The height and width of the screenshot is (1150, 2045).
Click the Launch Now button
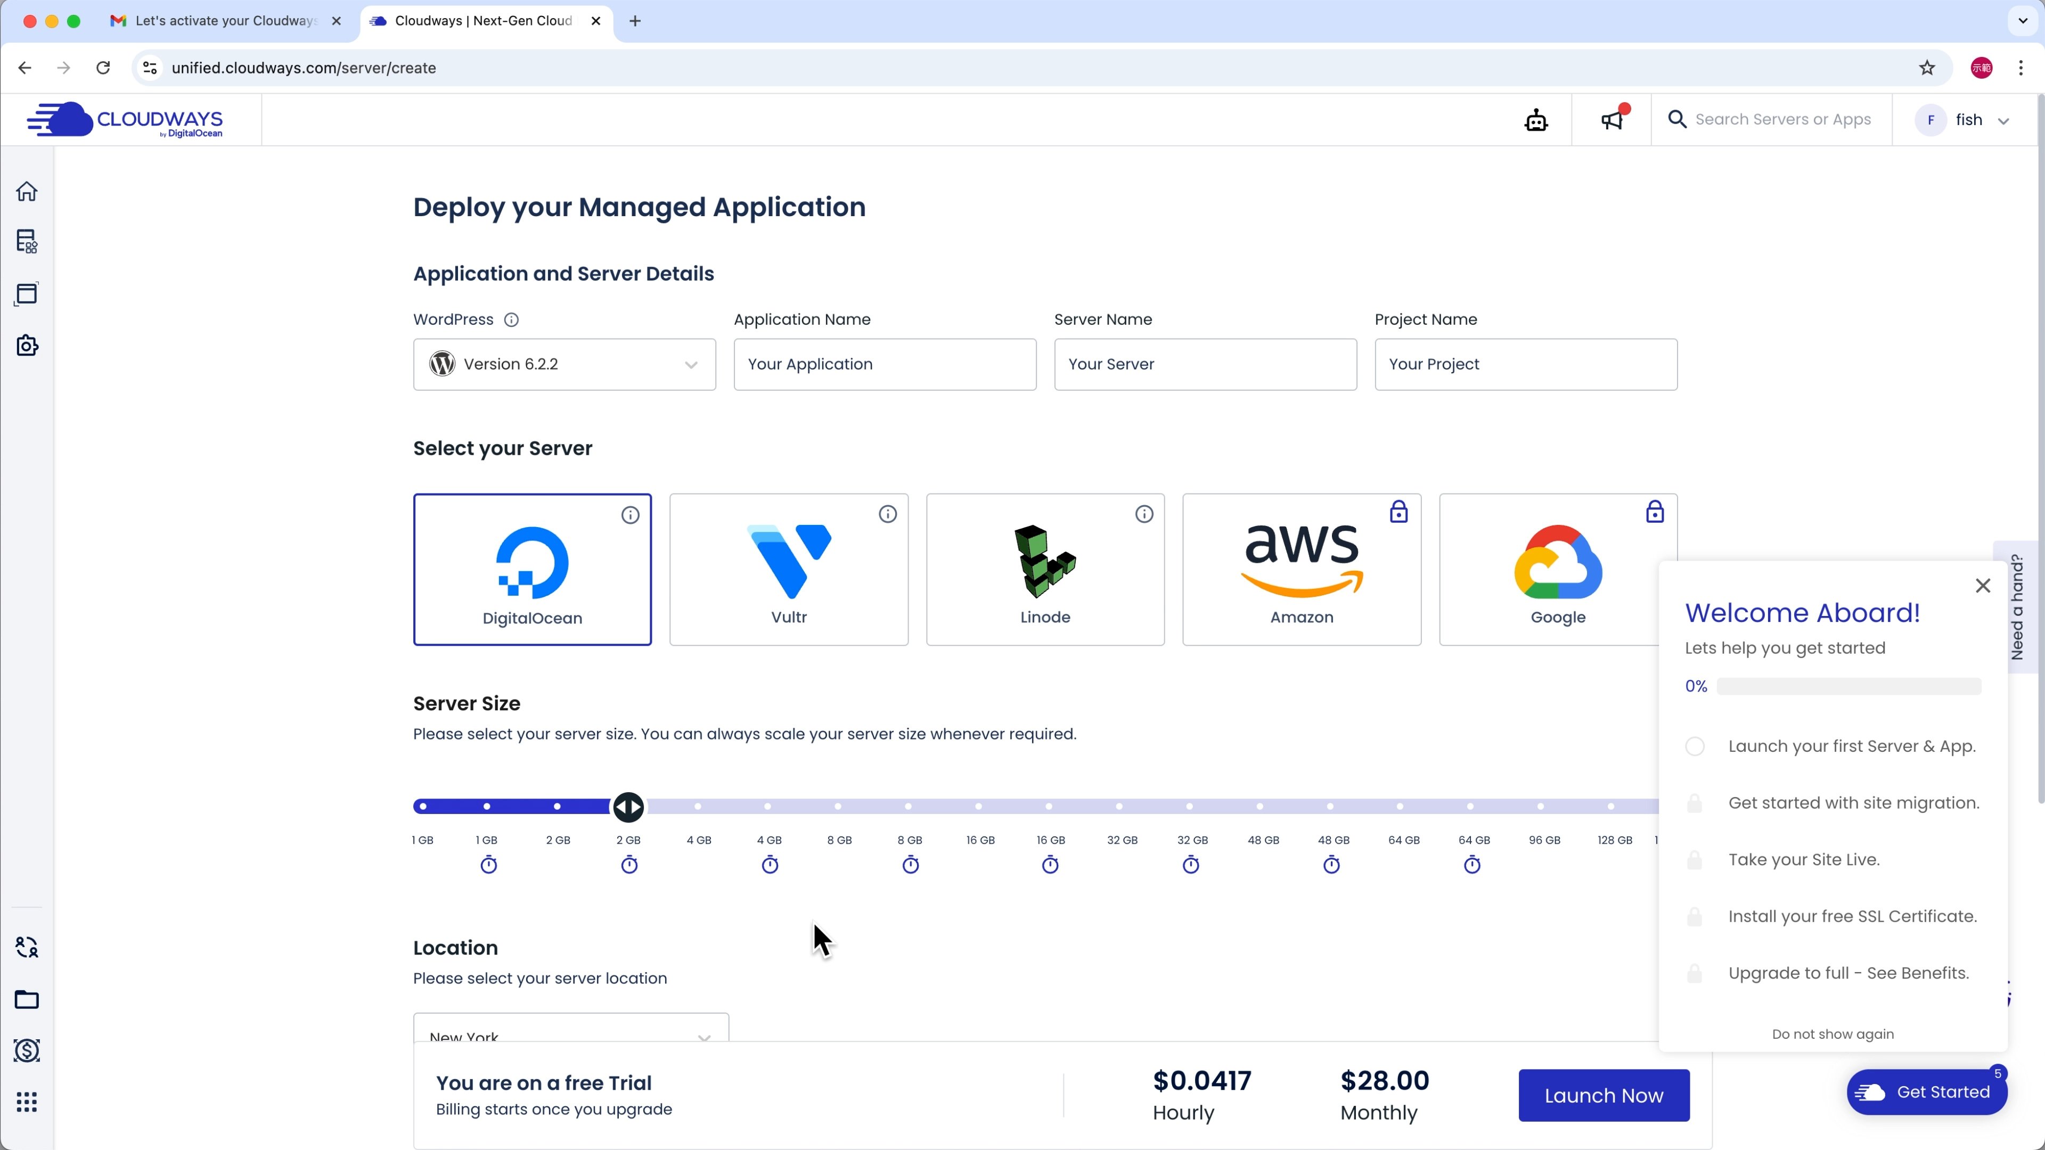[x=1603, y=1095]
